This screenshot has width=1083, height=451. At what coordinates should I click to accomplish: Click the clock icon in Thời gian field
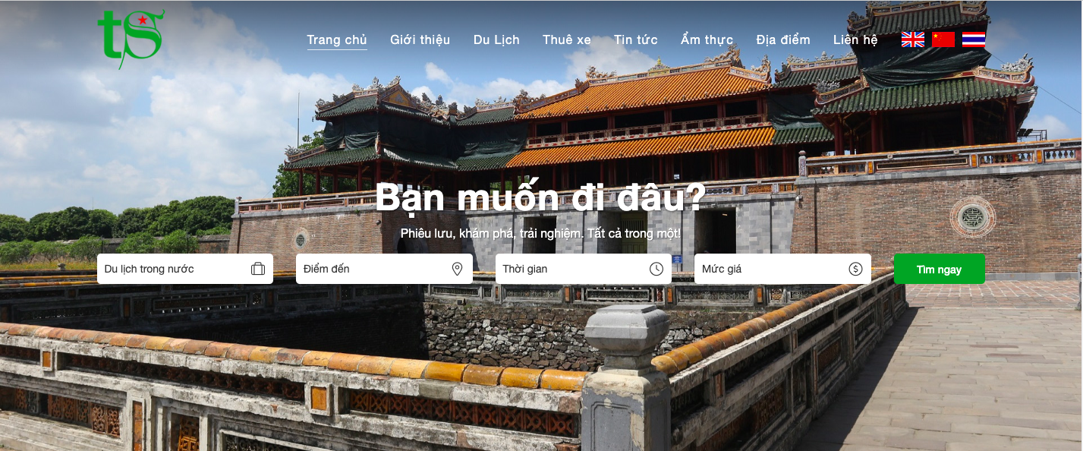click(x=656, y=269)
